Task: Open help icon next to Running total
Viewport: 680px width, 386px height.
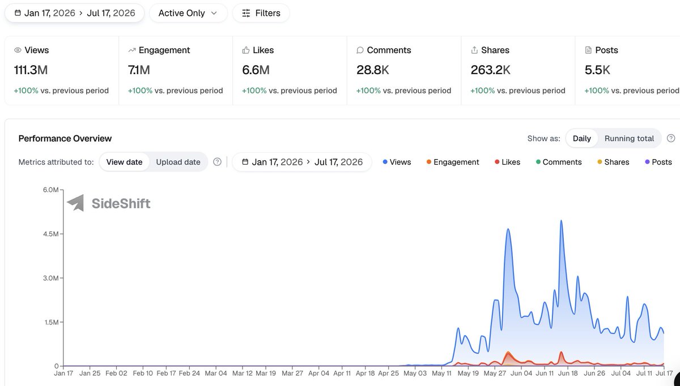Action: coord(671,138)
